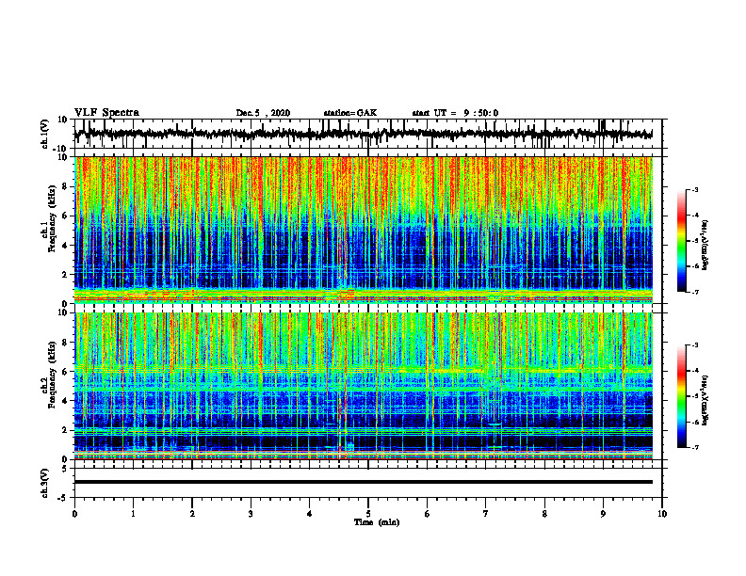Click time-axis tick label "6"

[428, 514]
